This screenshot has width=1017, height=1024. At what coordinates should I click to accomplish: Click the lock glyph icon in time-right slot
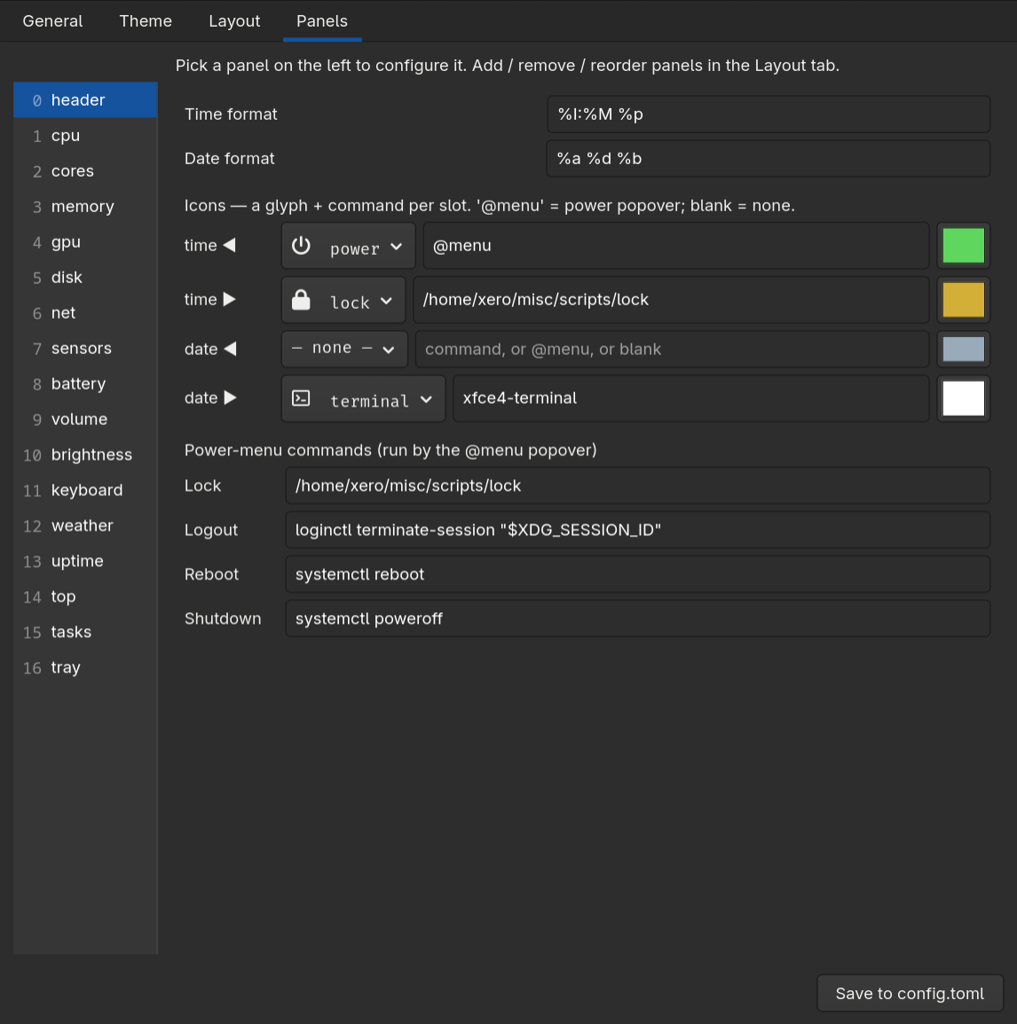pyautogui.click(x=301, y=300)
